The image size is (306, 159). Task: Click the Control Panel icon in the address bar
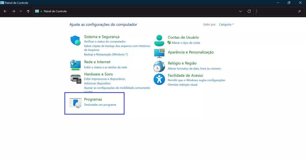37,11
